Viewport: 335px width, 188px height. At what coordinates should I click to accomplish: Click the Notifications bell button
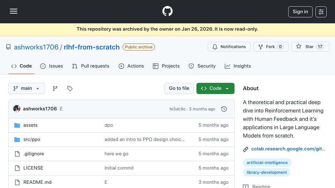[229, 47]
